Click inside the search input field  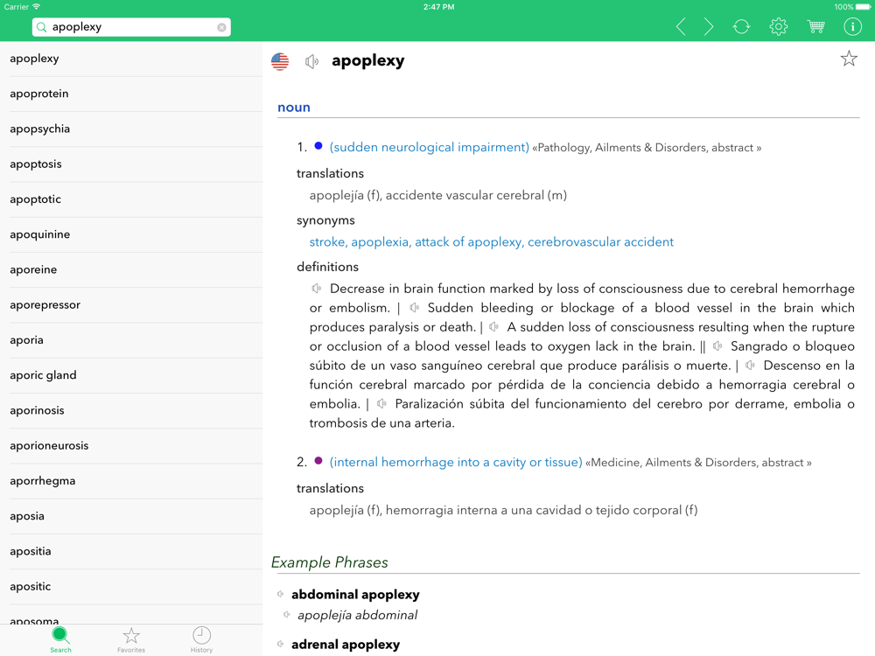pos(132,27)
